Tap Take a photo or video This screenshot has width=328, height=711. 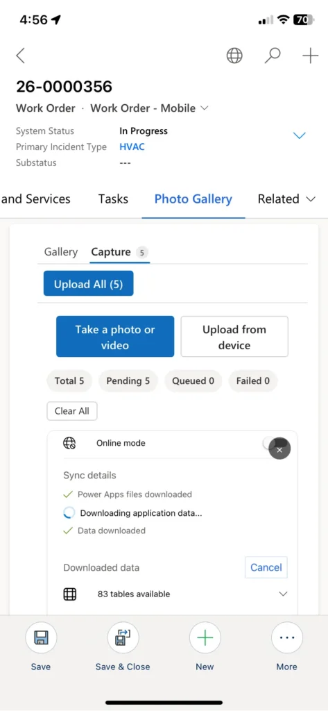point(115,337)
